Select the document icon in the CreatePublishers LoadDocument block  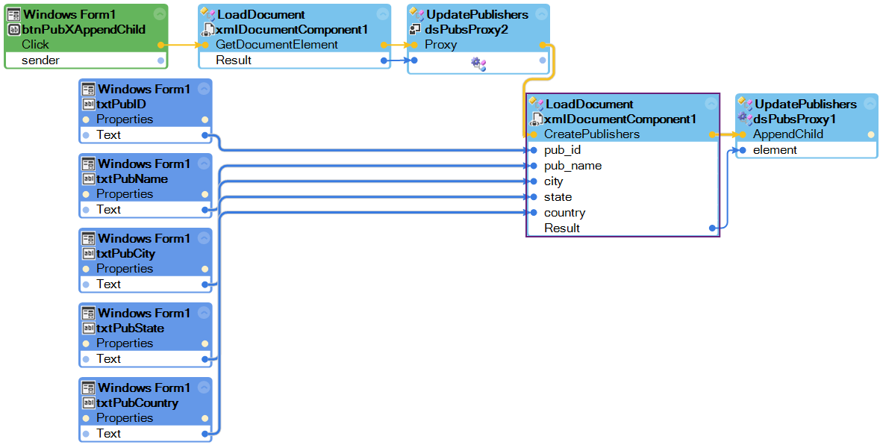(537, 119)
